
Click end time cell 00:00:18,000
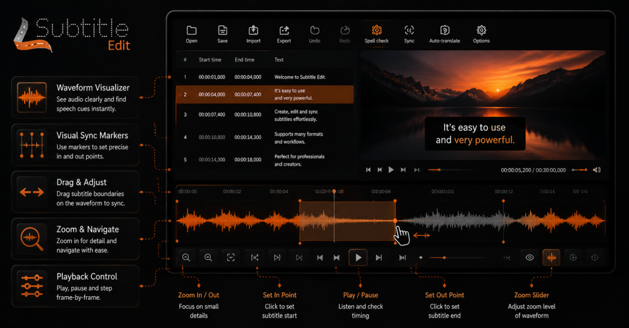click(248, 159)
